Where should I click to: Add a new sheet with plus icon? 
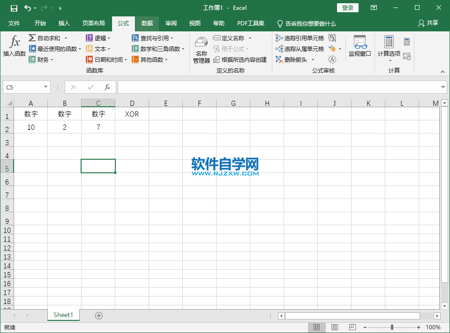[x=99, y=316]
